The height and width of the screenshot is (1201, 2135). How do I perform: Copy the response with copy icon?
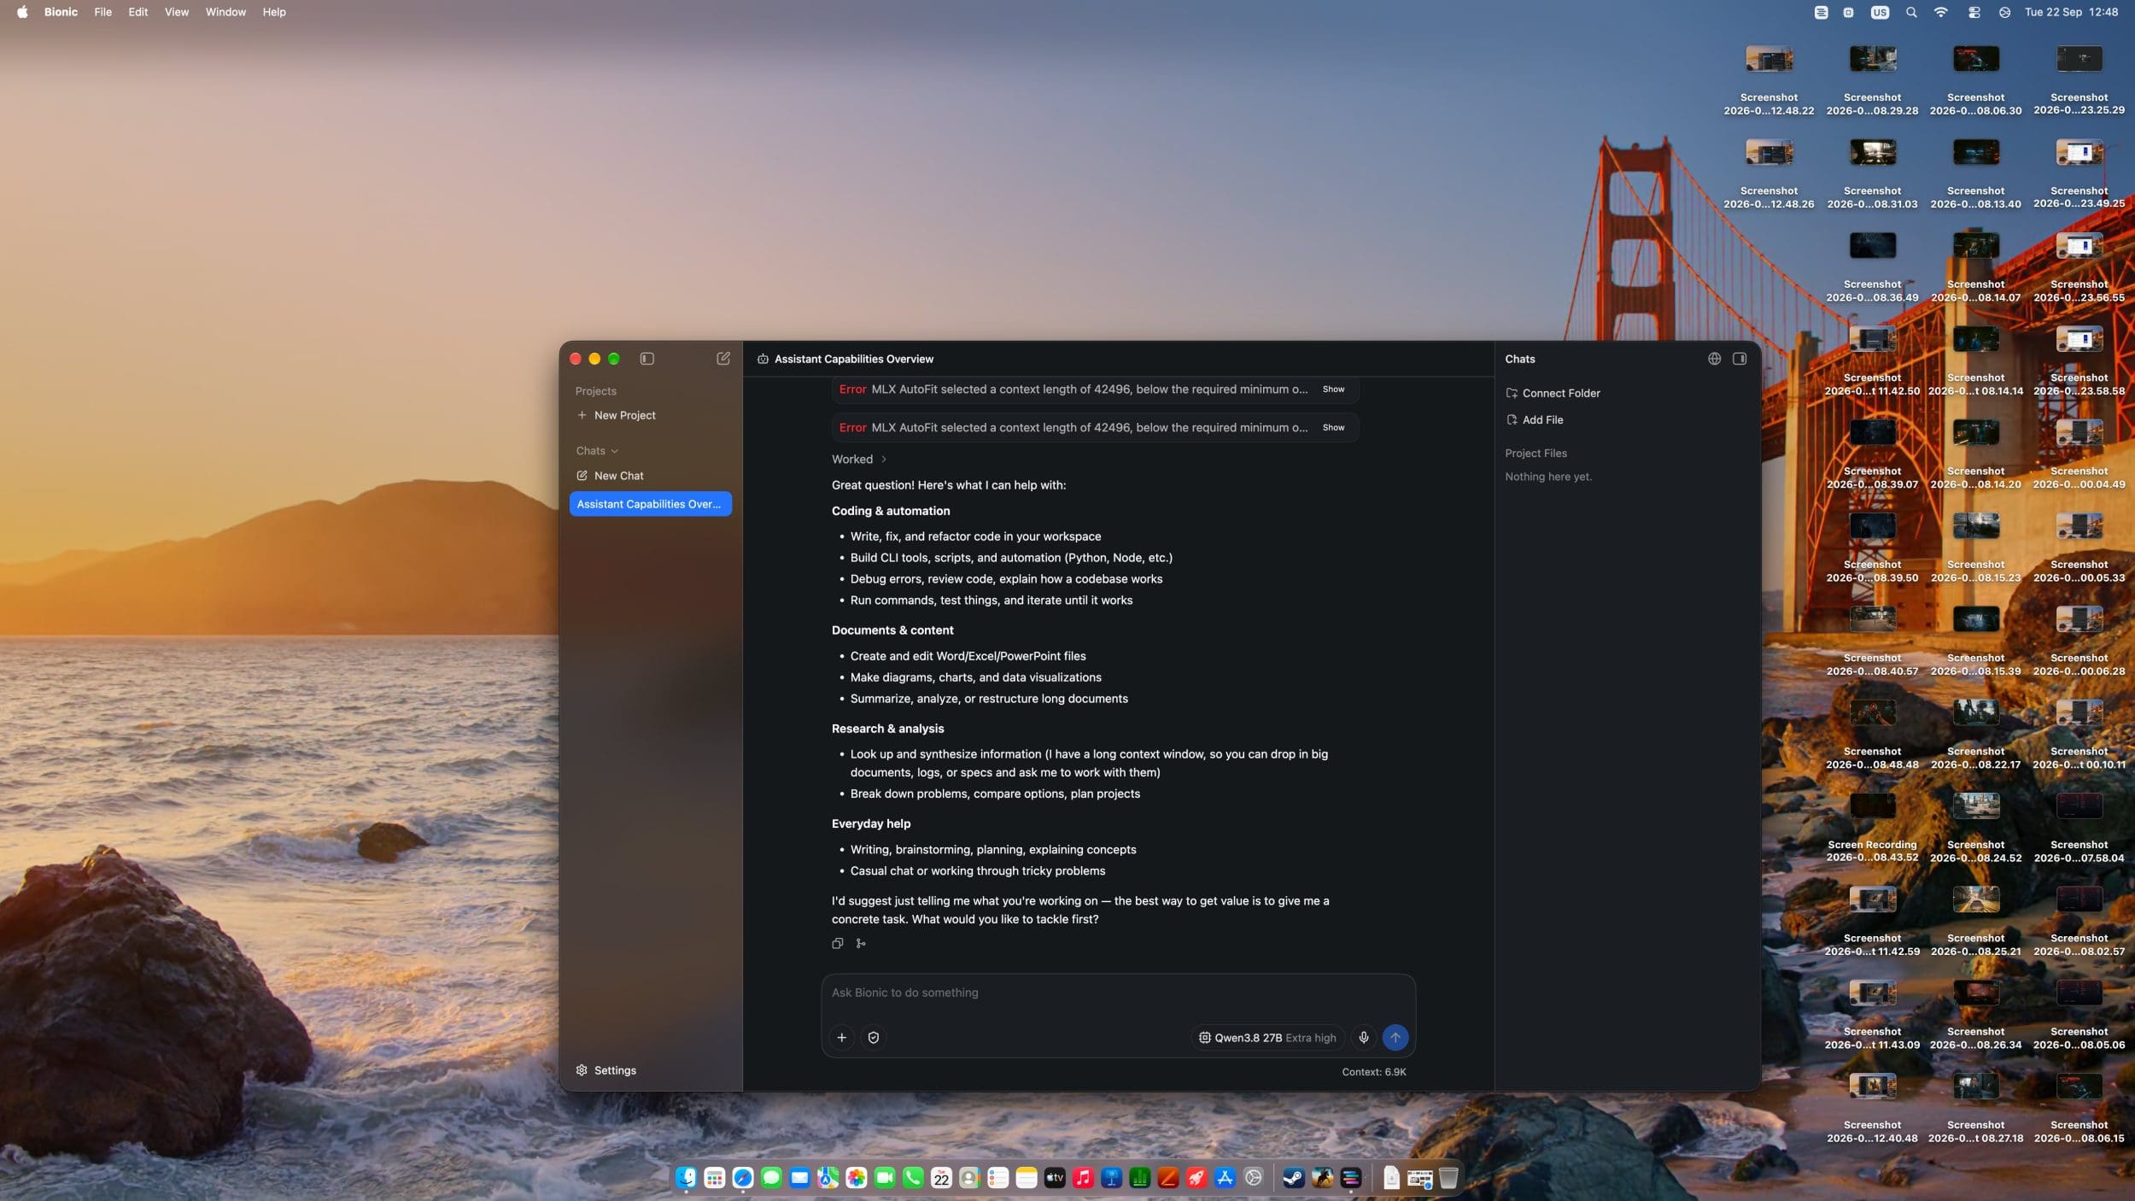tap(838, 943)
